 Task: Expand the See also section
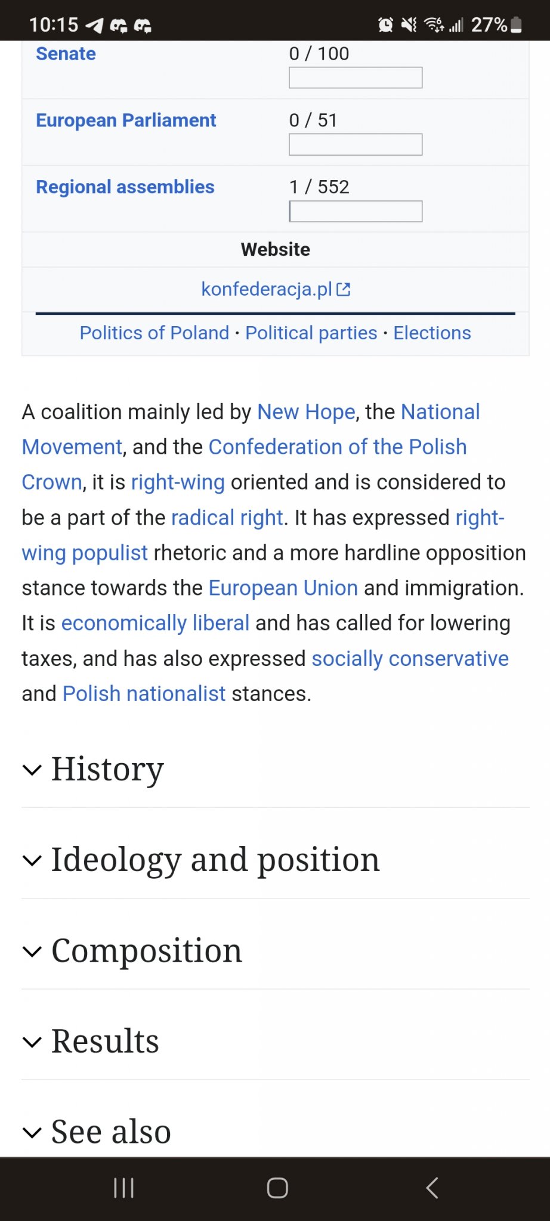point(111,1132)
